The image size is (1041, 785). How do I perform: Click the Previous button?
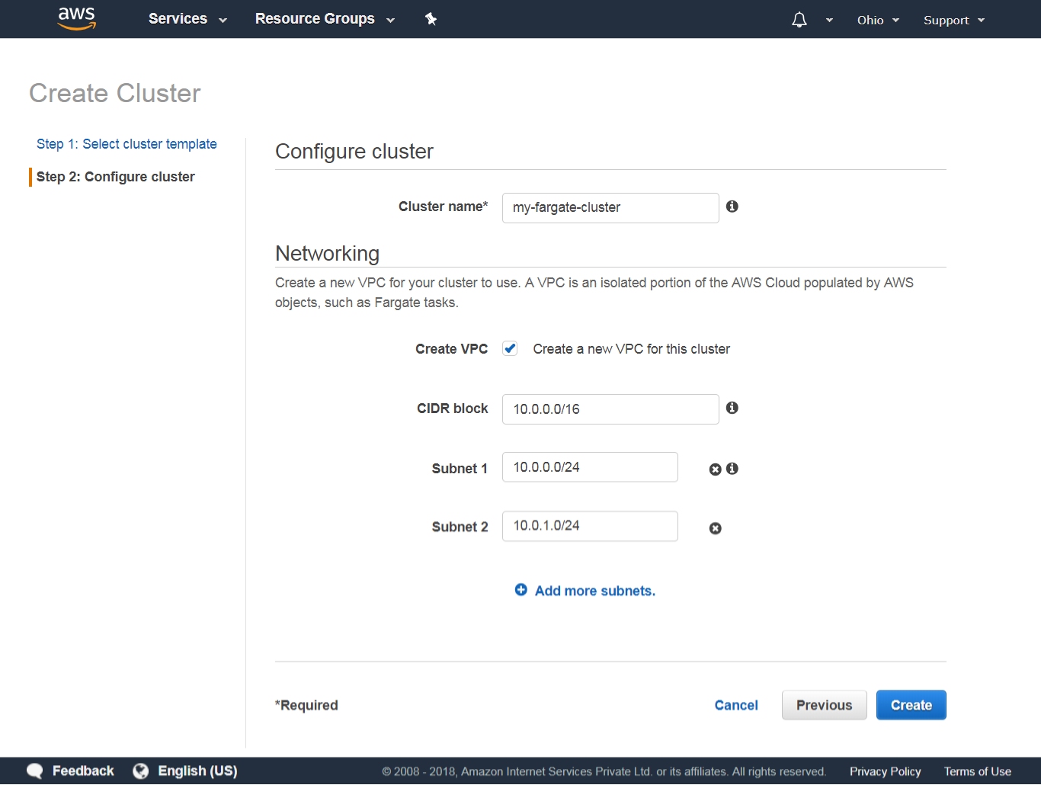coord(825,705)
